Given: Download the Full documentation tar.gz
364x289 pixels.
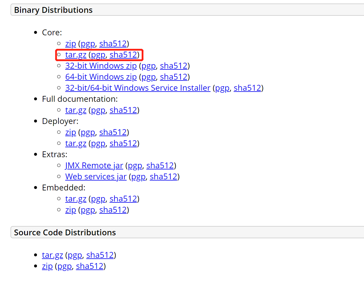Looking at the screenshot, I should tap(75, 110).
